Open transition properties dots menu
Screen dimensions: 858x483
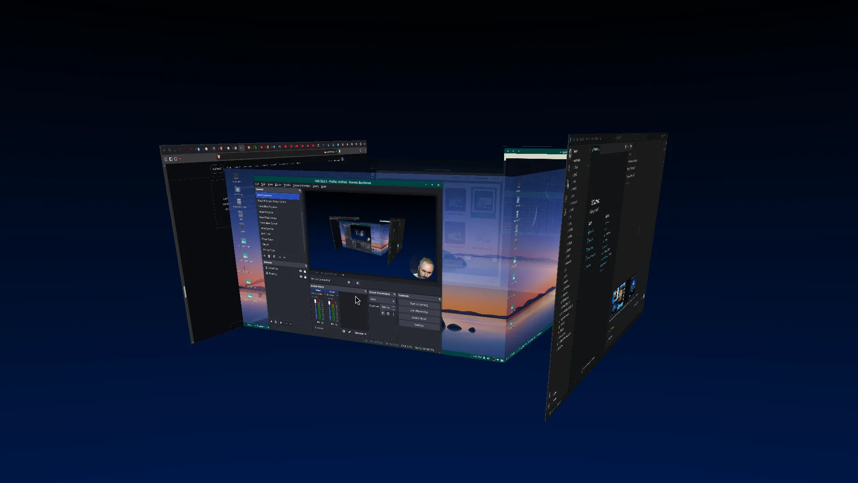coord(393,314)
